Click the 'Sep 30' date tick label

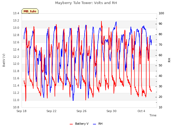point(111,111)
